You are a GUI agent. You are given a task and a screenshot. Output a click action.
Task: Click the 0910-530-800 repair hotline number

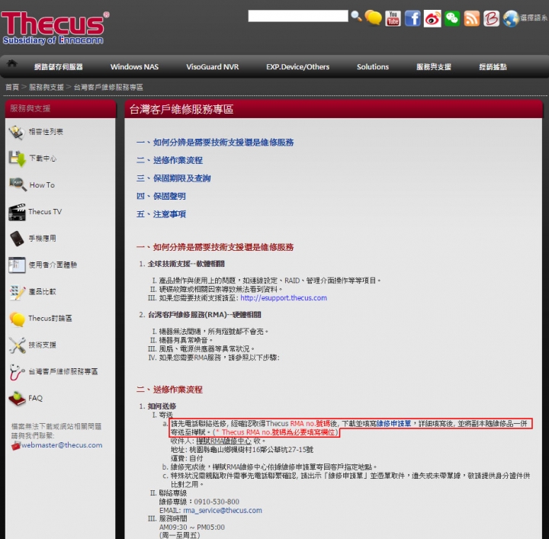[217, 502]
